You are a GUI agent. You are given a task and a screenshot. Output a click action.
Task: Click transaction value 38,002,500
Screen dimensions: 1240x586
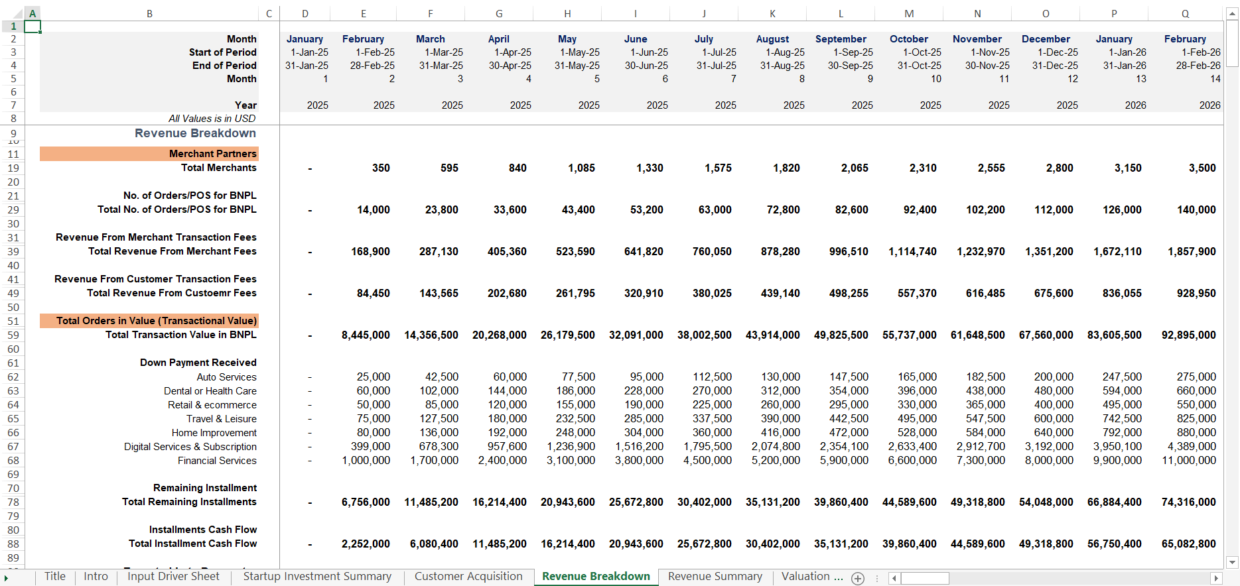click(x=705, y=335)
